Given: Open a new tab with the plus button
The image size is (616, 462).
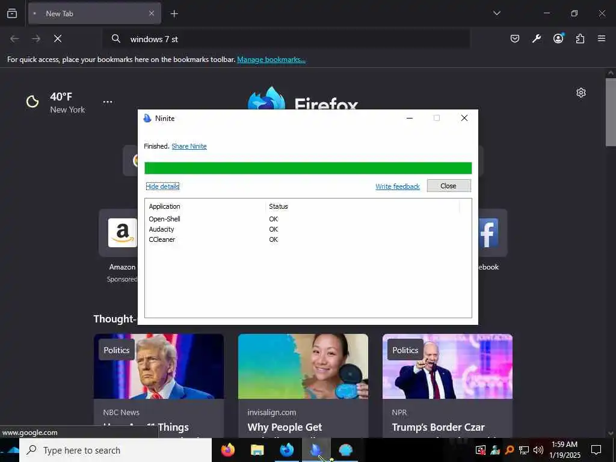Looking at the screenshot, I should pyautogui.click(x=174, y=14).
